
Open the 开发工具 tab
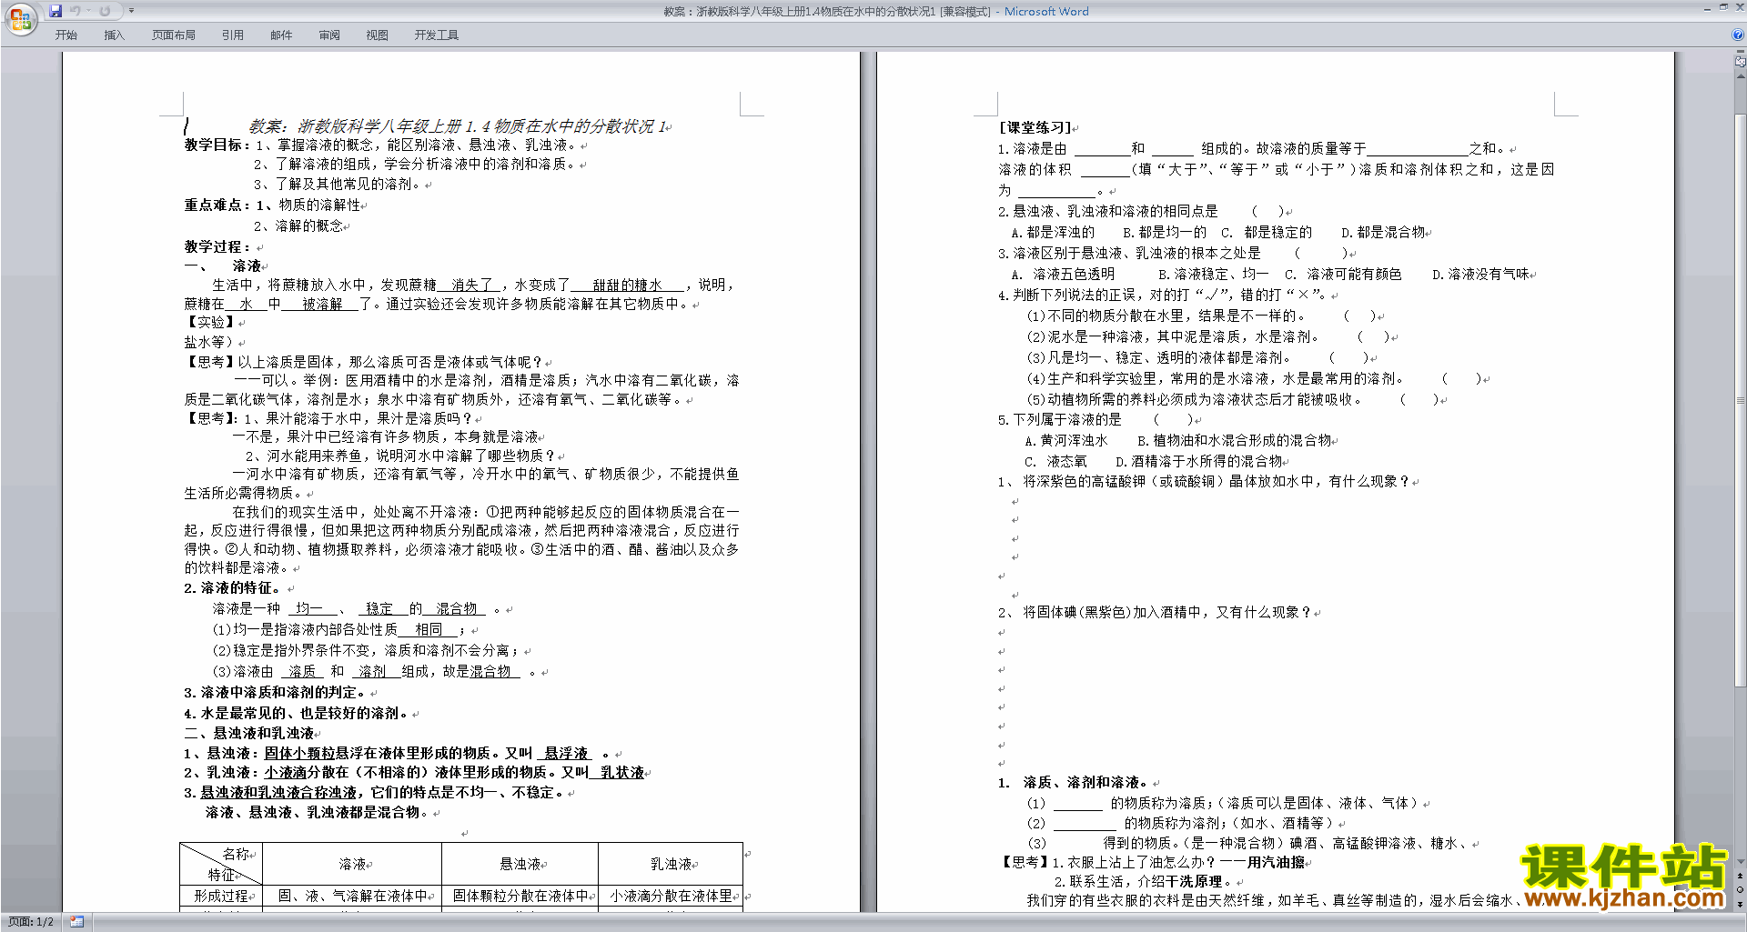[437, 35]
